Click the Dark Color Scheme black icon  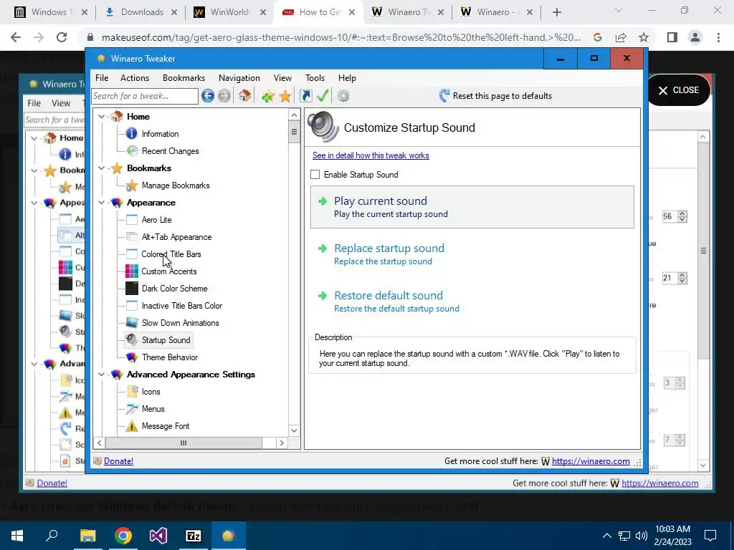click(x=132, y=288)
